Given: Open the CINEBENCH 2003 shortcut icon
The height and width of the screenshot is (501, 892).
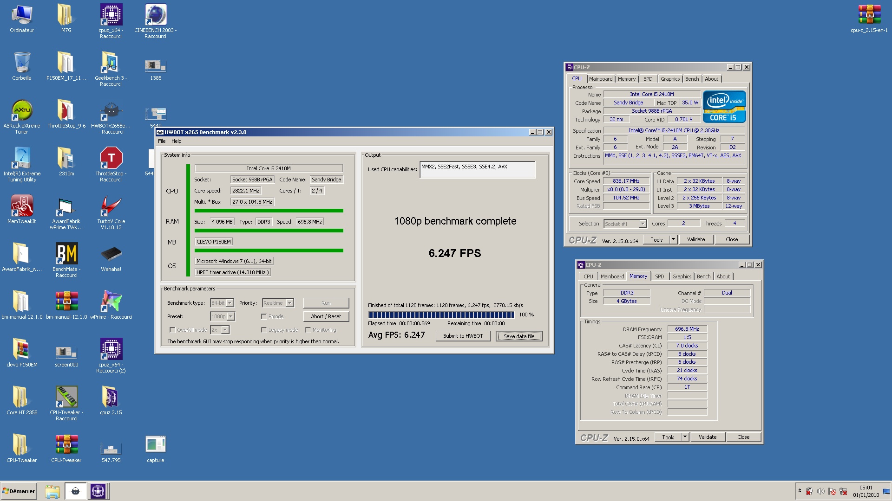Looking at the screenshot, I should tap(156, 16).
